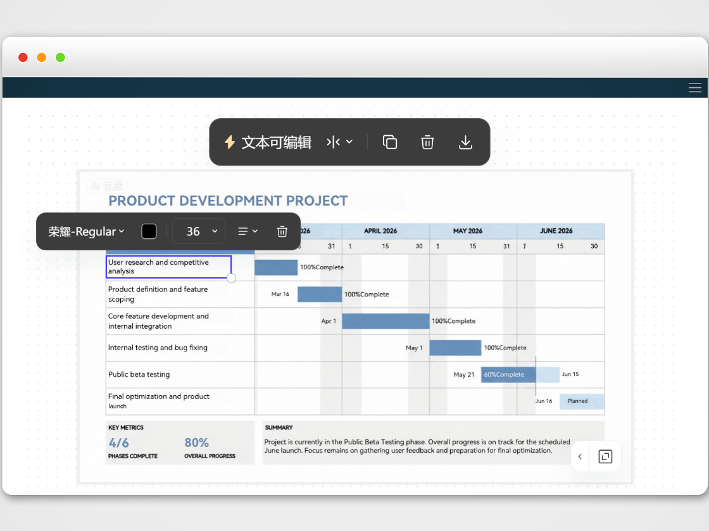Select the User research text box
709x531 pixels.
168,267
